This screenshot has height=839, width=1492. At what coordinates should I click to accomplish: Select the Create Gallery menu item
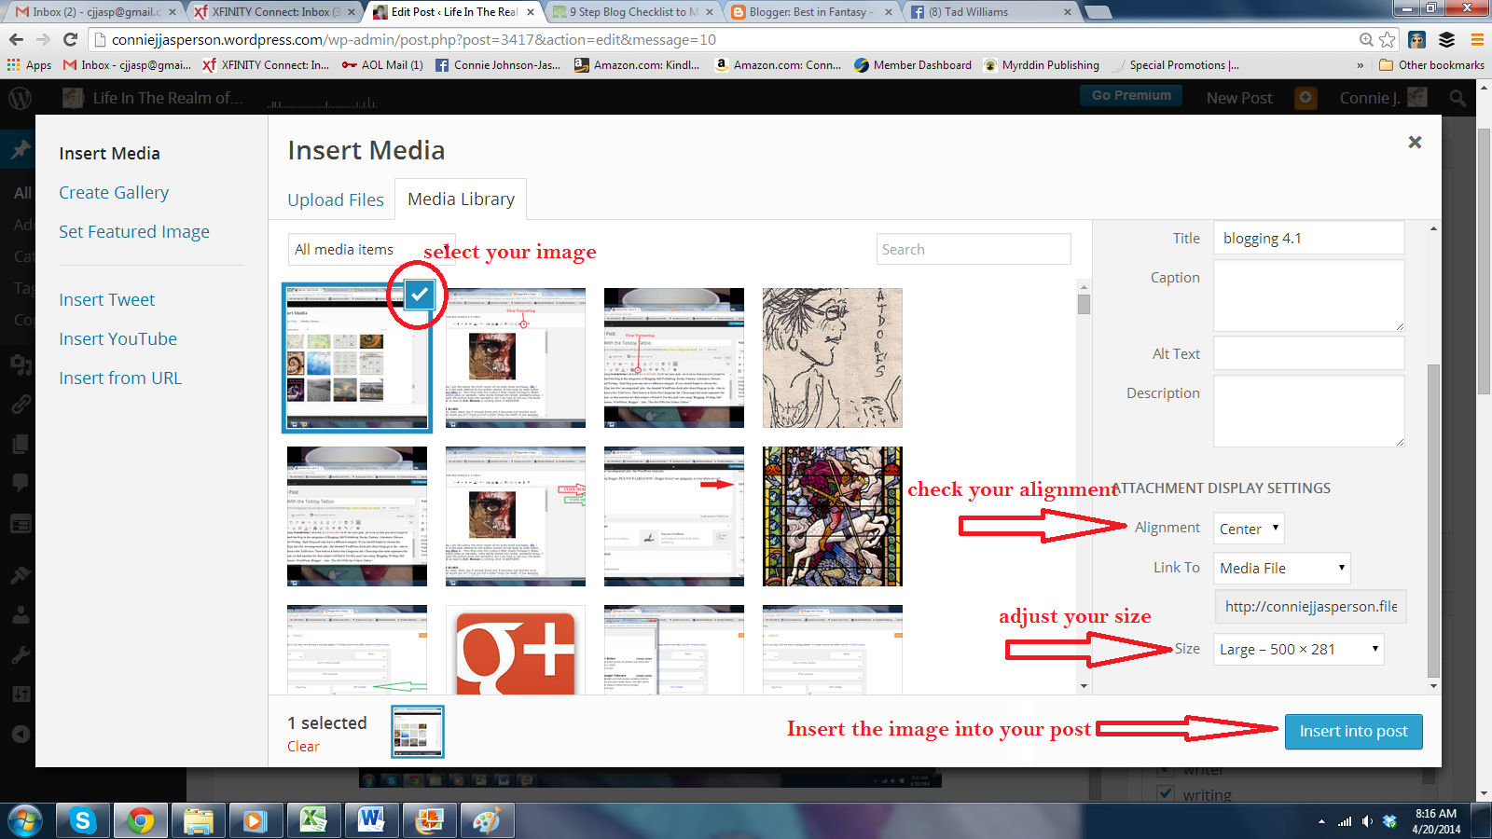point(114,192)
